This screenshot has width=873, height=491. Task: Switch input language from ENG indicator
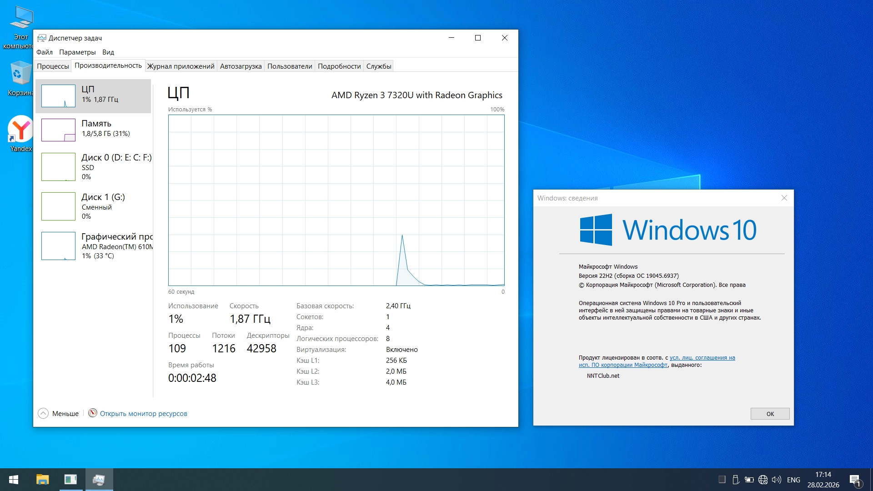pyautogui.click(x=793, y=480)
